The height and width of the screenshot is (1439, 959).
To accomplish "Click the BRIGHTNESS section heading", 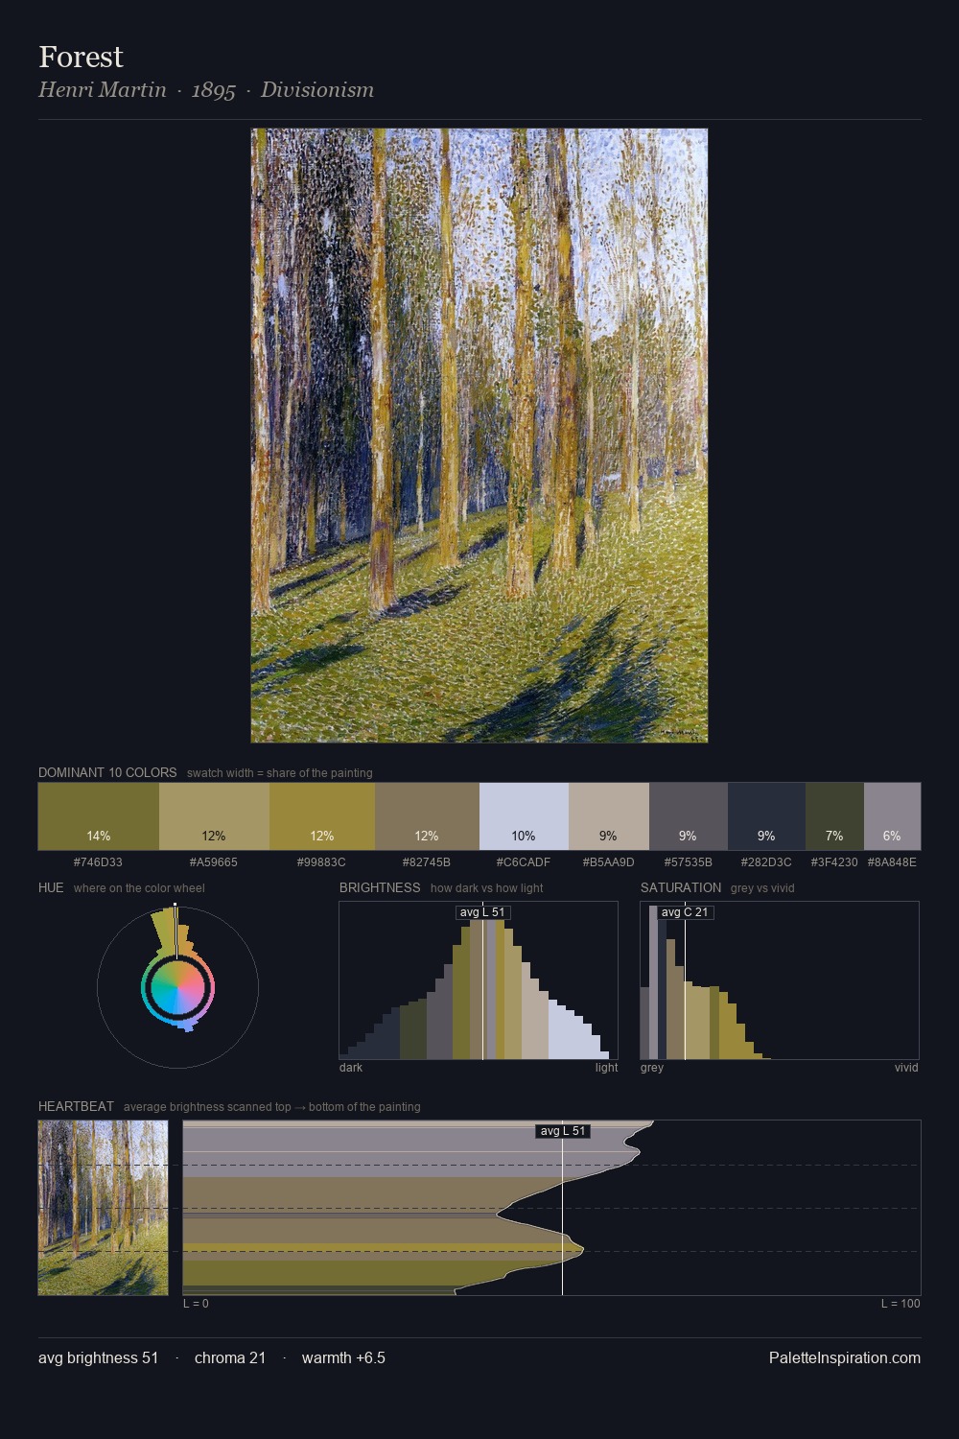I will (380, 887).
